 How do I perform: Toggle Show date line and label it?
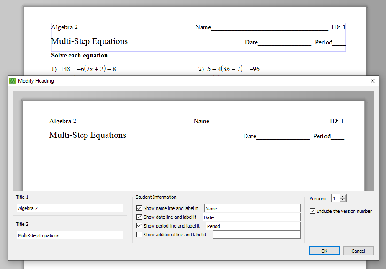(139, 217)
